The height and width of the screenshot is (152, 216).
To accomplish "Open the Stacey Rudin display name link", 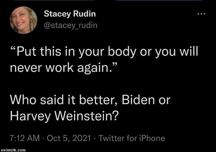I will [x=70, y=14].
